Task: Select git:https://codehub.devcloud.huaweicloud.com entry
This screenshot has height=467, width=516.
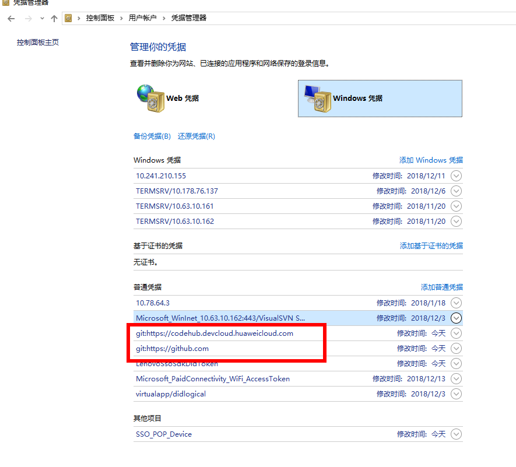Action: click(298, 333)
